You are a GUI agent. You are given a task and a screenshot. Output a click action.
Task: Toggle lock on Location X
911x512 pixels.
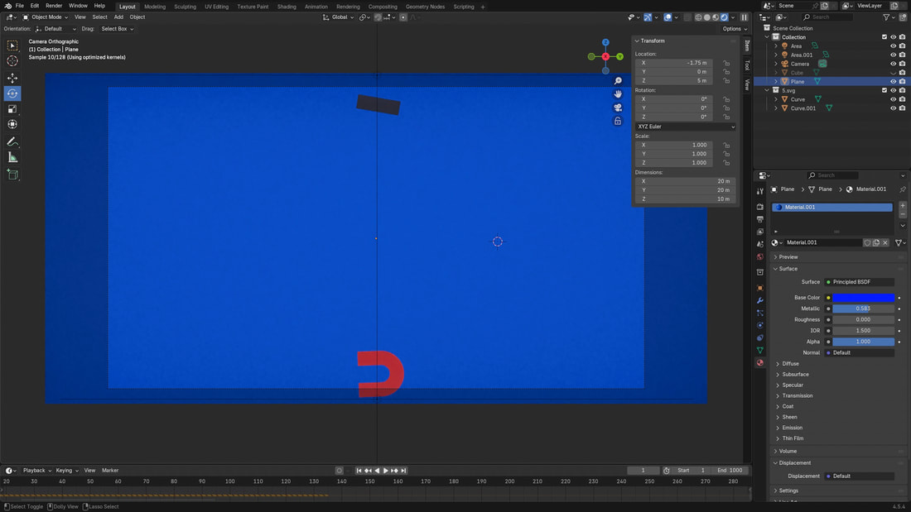(726, 63)
